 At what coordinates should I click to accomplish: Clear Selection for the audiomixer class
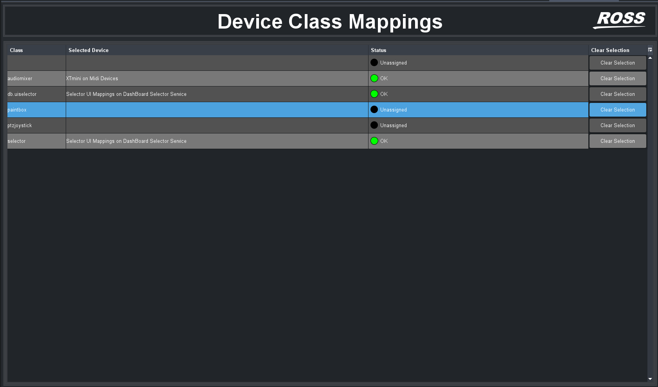click(x=617, y=78)
